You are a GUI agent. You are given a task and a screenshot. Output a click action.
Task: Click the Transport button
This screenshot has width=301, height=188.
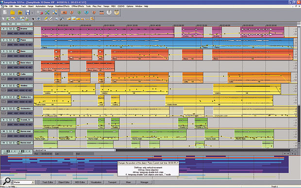[112, 182]
